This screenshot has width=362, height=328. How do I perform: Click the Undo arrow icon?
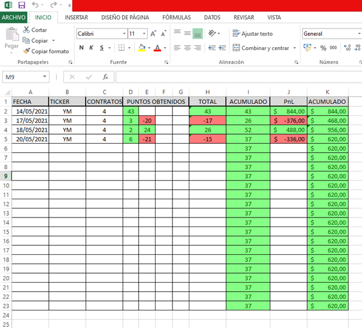pyautogui.click(x=35, y=5)
